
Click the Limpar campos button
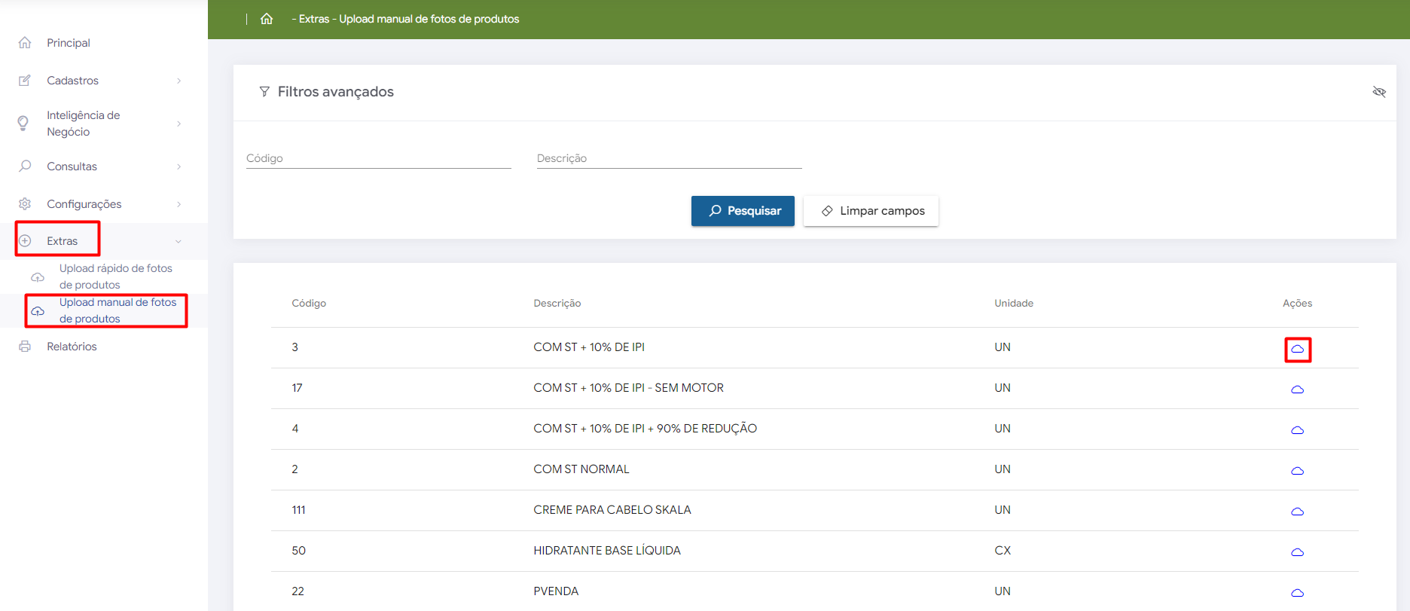pos(871,211)
